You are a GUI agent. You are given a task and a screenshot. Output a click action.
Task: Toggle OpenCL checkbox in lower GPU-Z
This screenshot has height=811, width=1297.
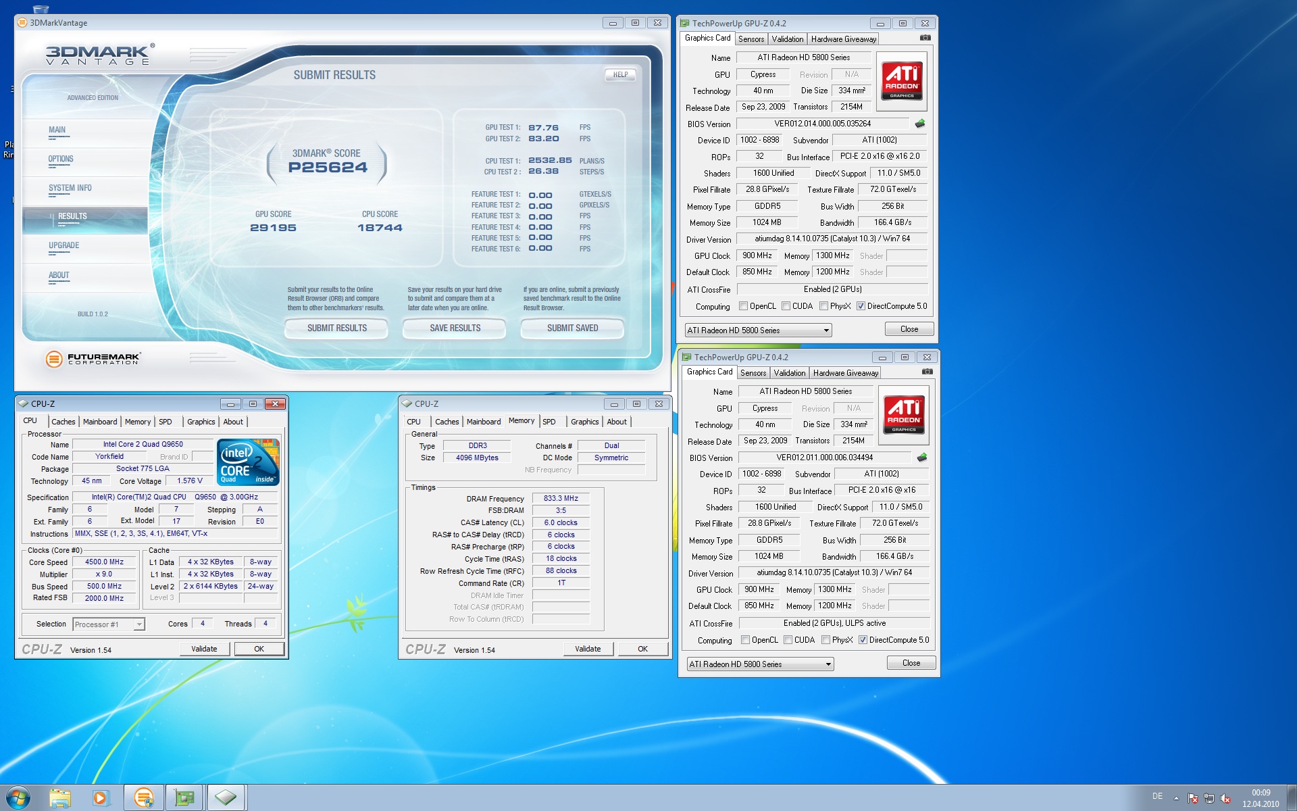tap(746, 640)
